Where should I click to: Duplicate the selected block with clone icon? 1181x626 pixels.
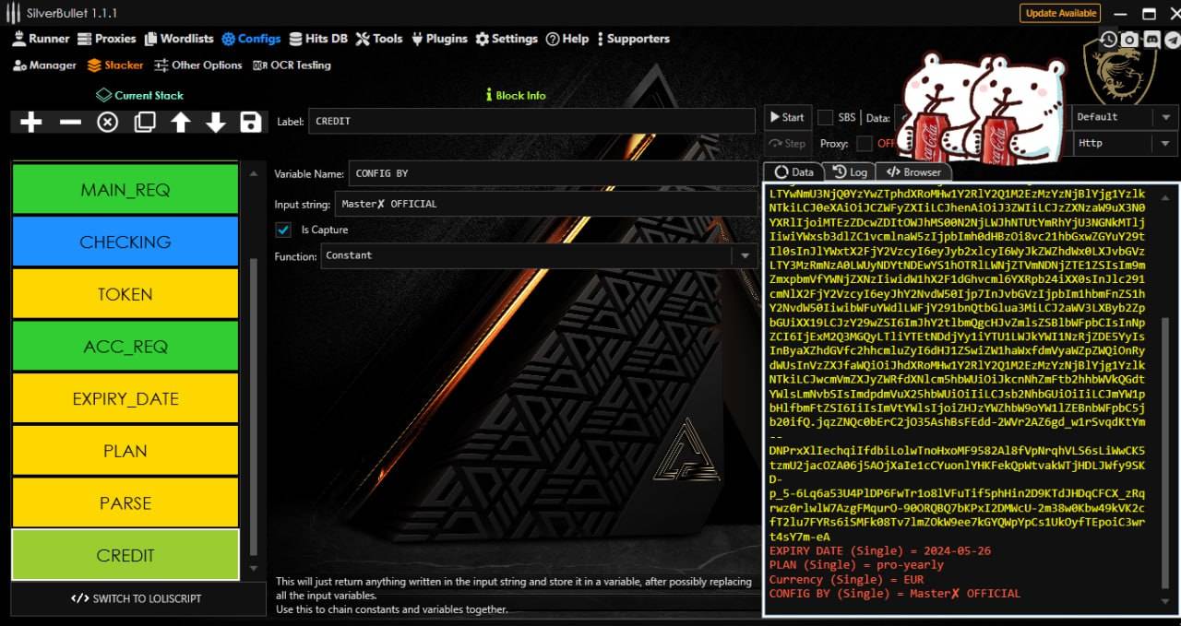pos(145,122)
